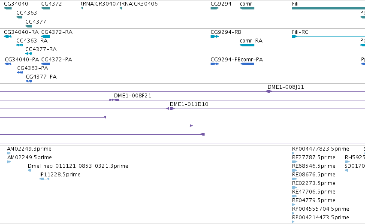Viewport: 365px width, 224px height.
Task: Select the CG4372-PA protein bar
Action: [45, 64]
